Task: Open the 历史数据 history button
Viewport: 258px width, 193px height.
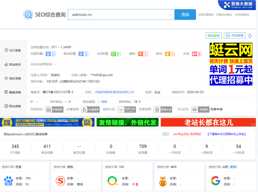Action: (234, 36)
